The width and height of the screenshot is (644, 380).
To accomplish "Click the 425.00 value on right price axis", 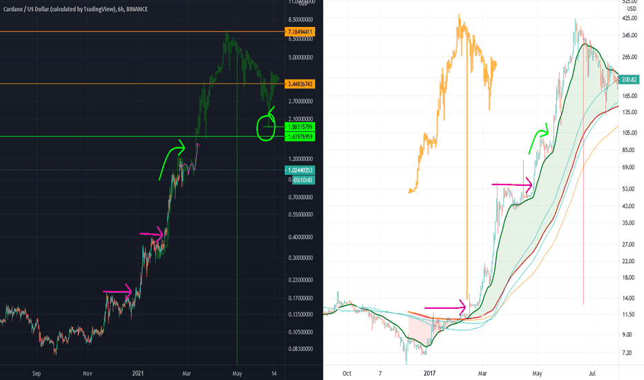I will click(x=629, y=18).
